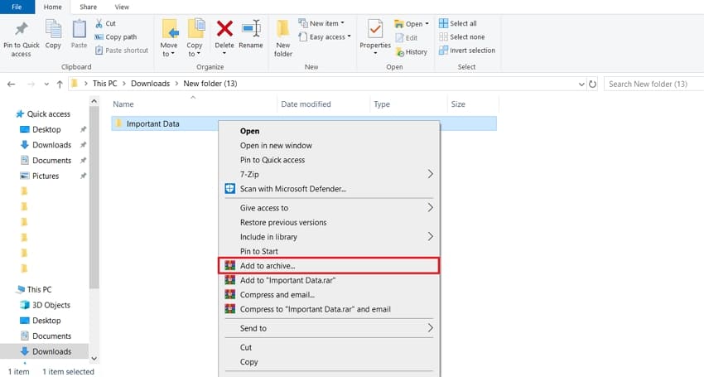Click navigation pane scrollbar down arrow
Screen dimensions: 704x377
point(94,358)
